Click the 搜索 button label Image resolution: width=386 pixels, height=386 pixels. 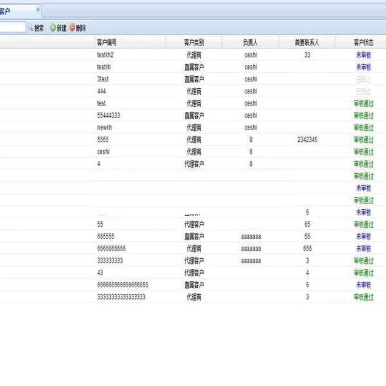pos(39,28)
